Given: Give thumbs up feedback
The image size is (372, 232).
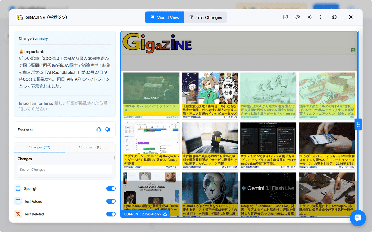Looking at the screenshot, I should pos(99,130).
